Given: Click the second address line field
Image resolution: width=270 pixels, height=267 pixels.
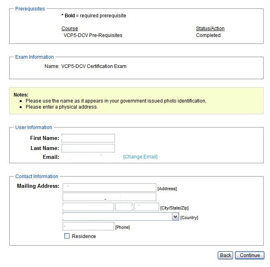Looking at the screenshot, I should (109, 197).
